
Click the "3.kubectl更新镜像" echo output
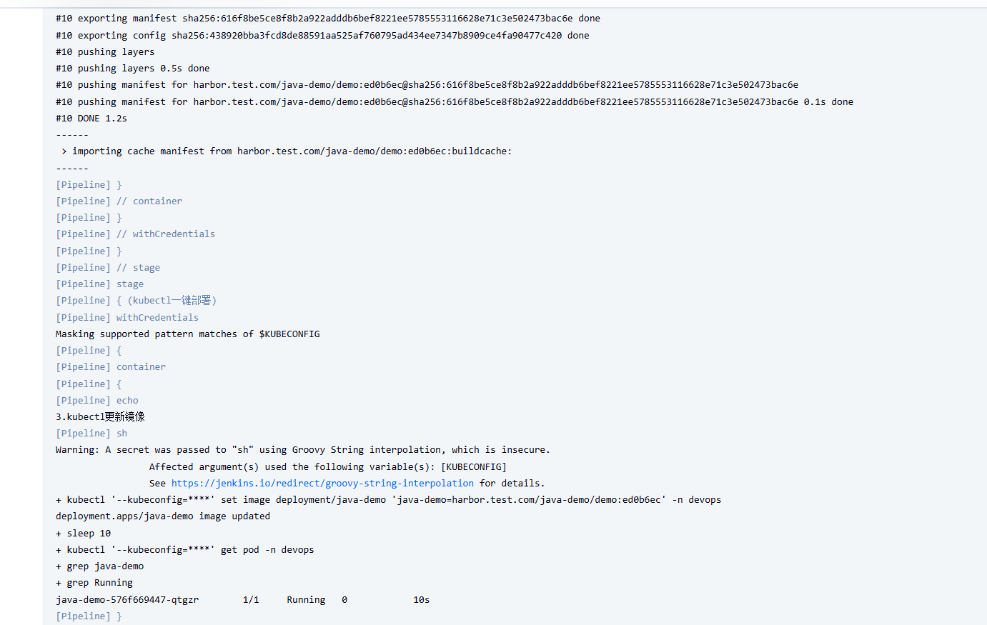pyautogui.click(x=100, y=417)
